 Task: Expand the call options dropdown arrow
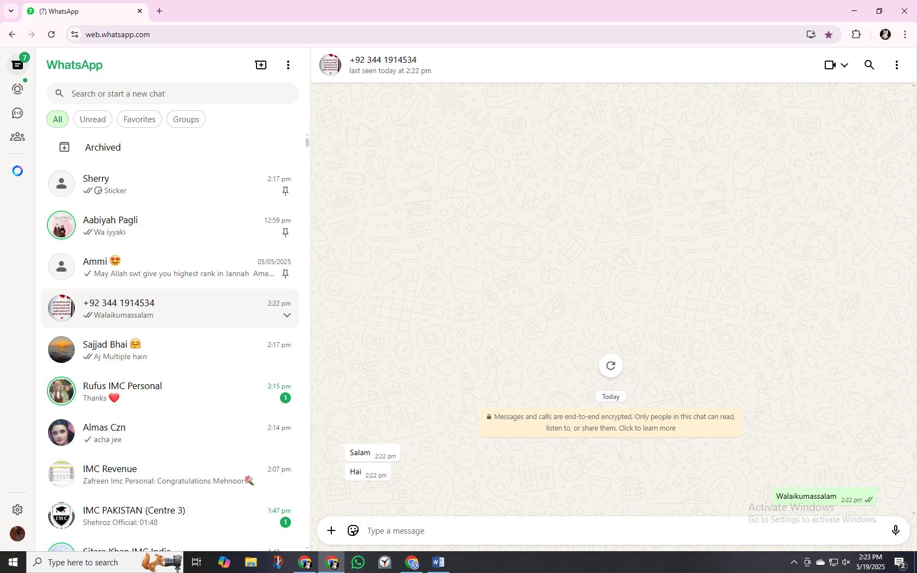click(844, 65)
